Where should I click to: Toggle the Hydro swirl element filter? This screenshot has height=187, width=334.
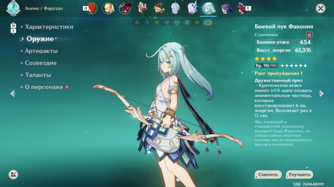click(147, 22)
